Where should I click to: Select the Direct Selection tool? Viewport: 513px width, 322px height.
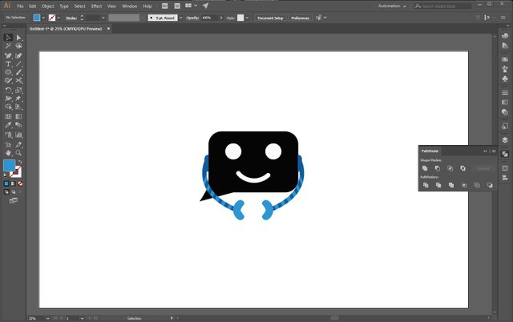click(x=18, y=37)
